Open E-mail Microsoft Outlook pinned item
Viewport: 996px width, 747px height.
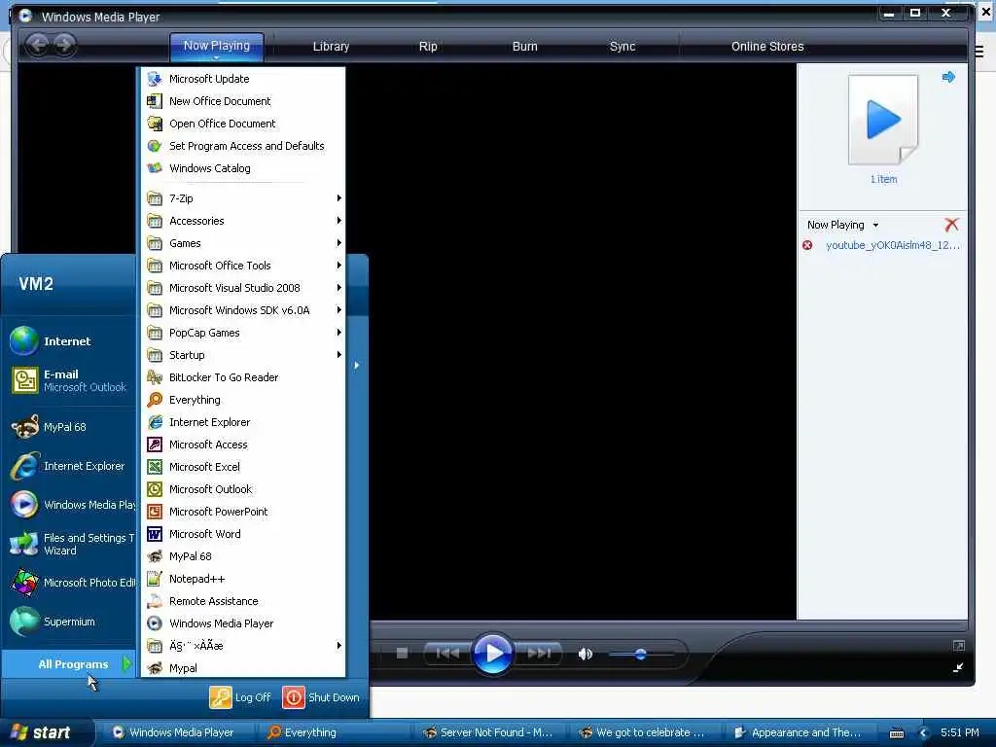click(70, 380)
